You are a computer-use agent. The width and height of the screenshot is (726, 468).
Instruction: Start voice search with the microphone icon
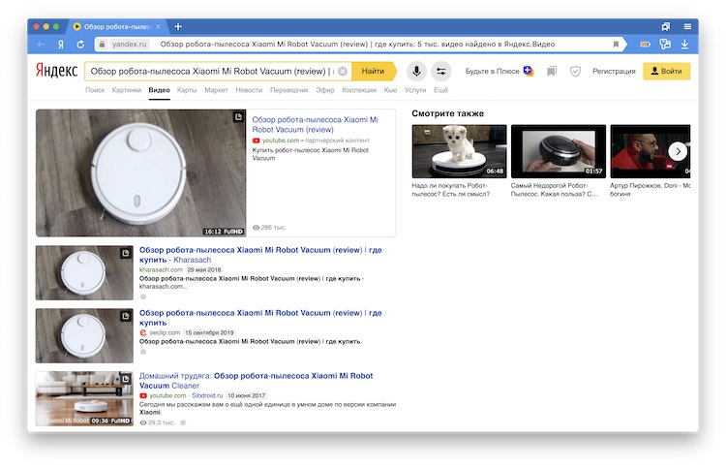coord(416,72)
